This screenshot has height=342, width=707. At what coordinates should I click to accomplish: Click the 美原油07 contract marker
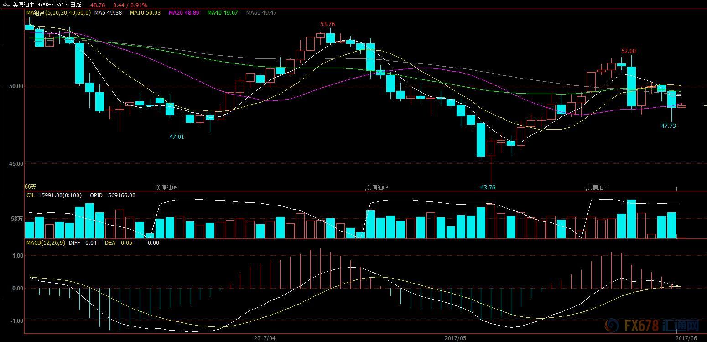pyautogui.click(x=598, y=188)
